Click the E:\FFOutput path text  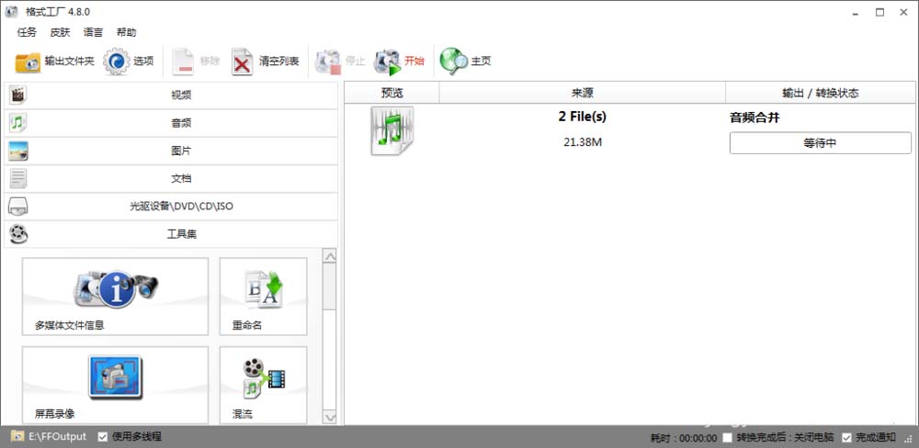pos(57,436)
